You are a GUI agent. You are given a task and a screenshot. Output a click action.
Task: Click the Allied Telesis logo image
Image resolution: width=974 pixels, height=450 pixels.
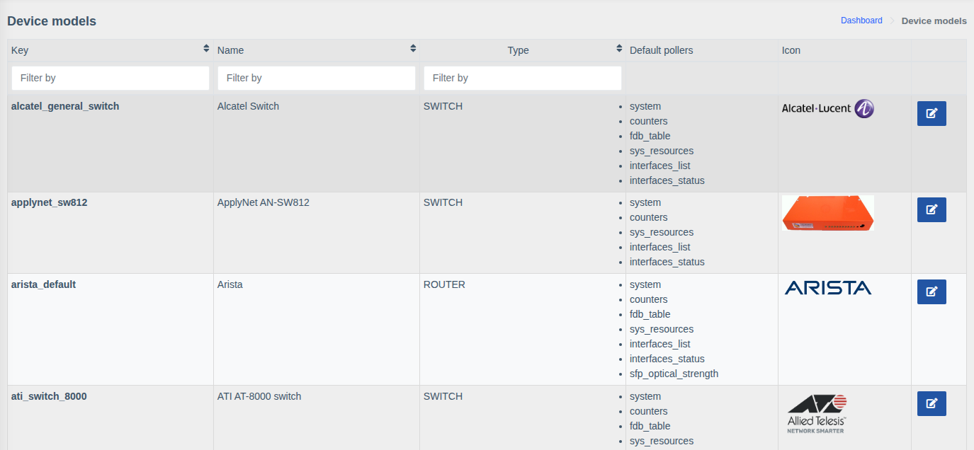point(817,413)
